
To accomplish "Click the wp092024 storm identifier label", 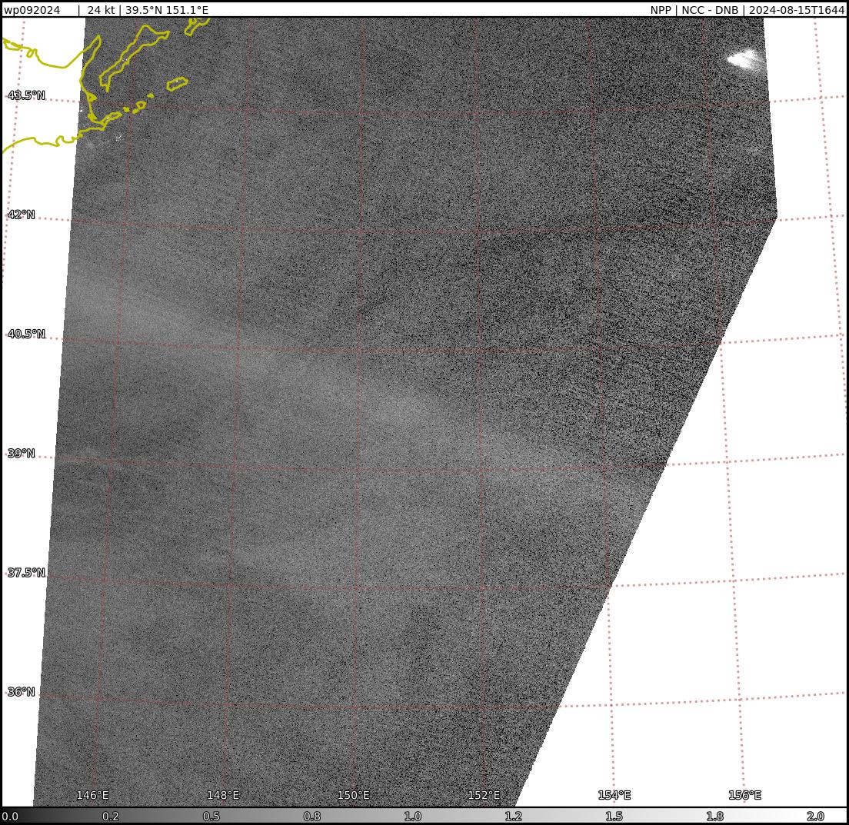I will pos(32,10).
